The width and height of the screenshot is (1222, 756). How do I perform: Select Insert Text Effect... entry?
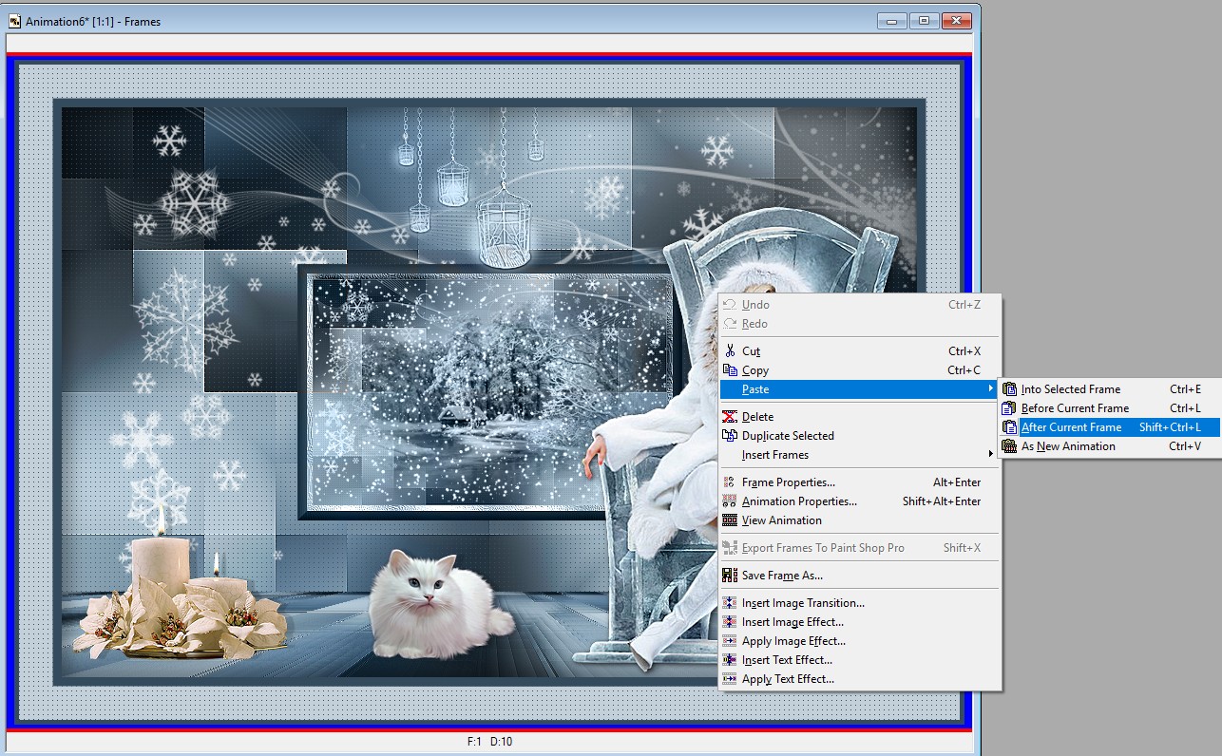858,660
